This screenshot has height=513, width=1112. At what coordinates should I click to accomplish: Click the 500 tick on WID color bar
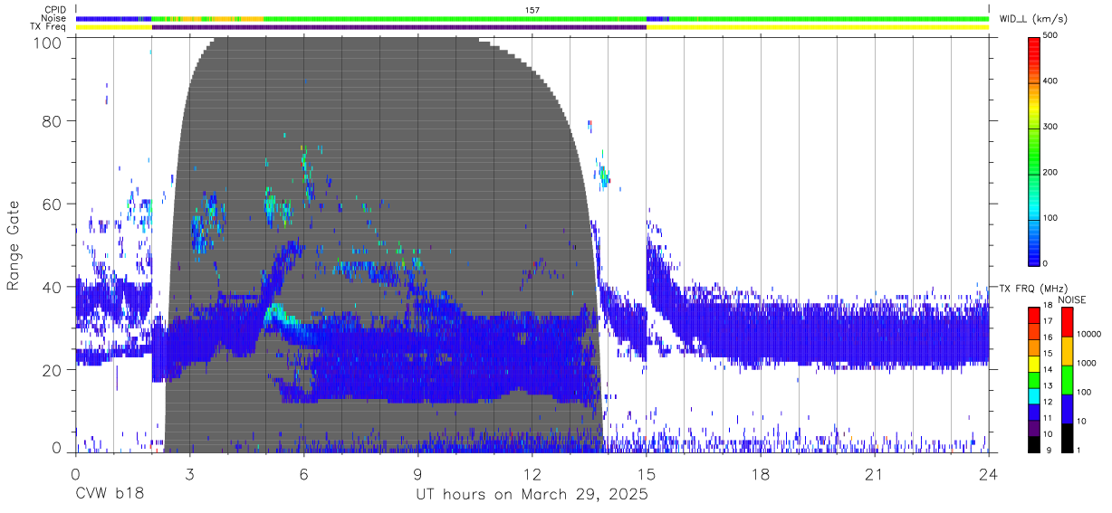[x=1050, y=35]
